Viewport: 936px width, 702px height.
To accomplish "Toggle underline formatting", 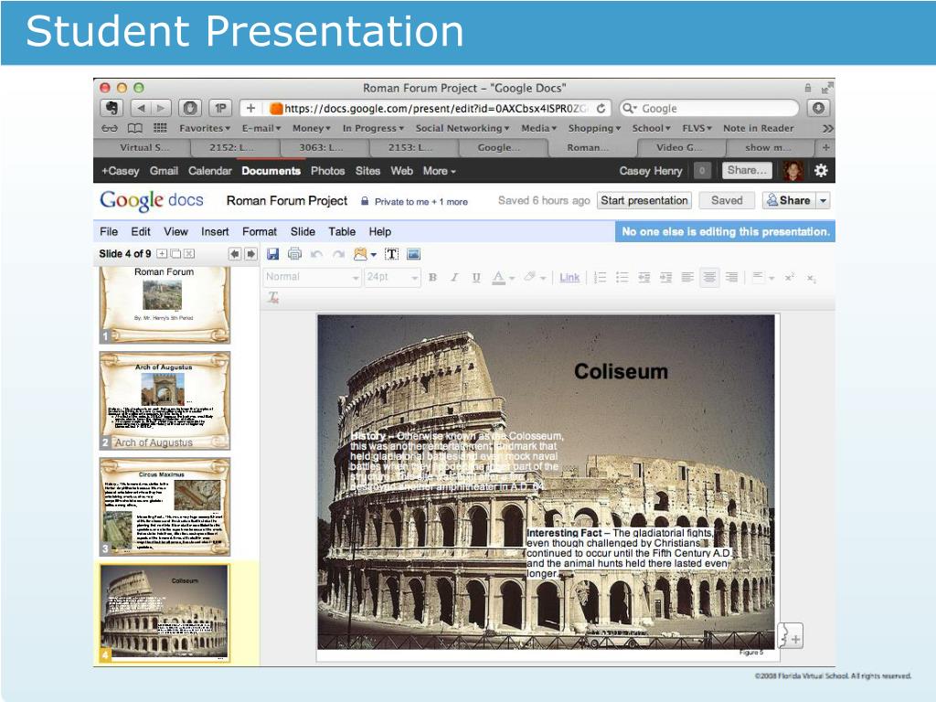I will point(475,277).
